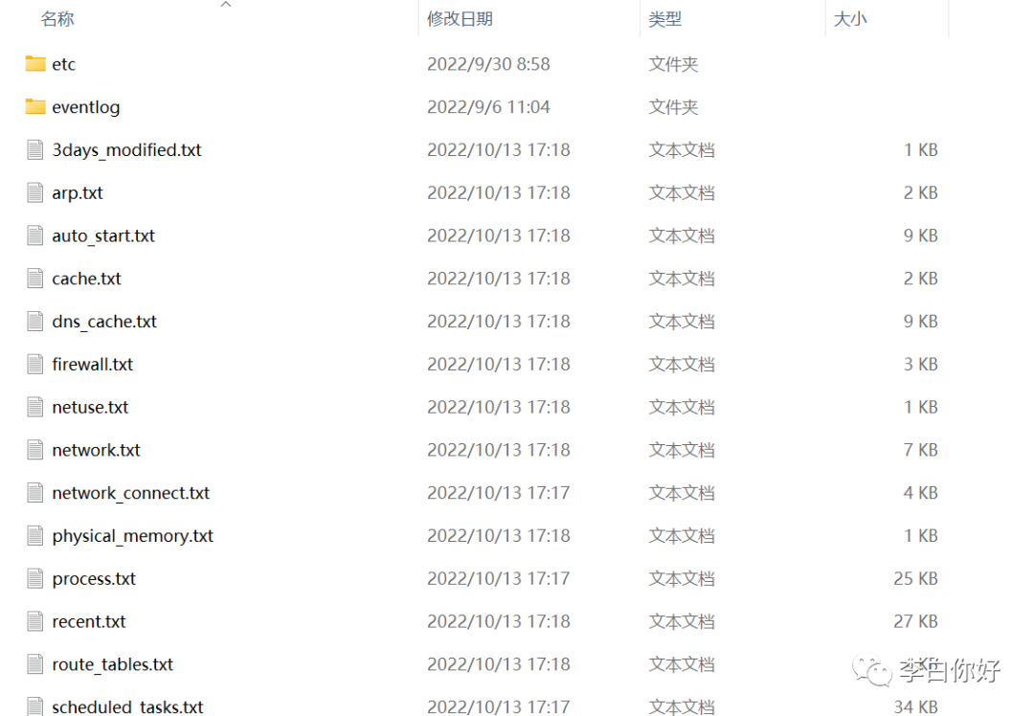Select the etc folder icon

coord(35,64)
